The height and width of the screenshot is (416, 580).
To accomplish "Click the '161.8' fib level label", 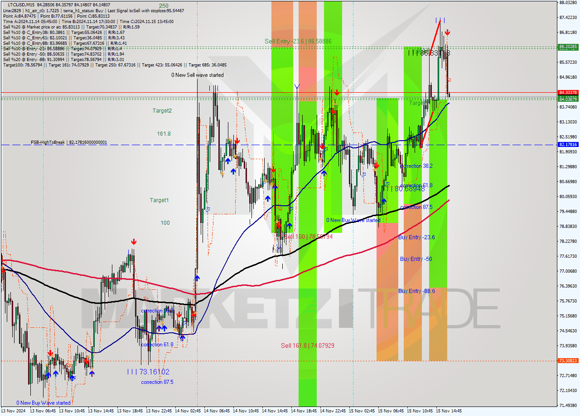I will tap(164, 134).
